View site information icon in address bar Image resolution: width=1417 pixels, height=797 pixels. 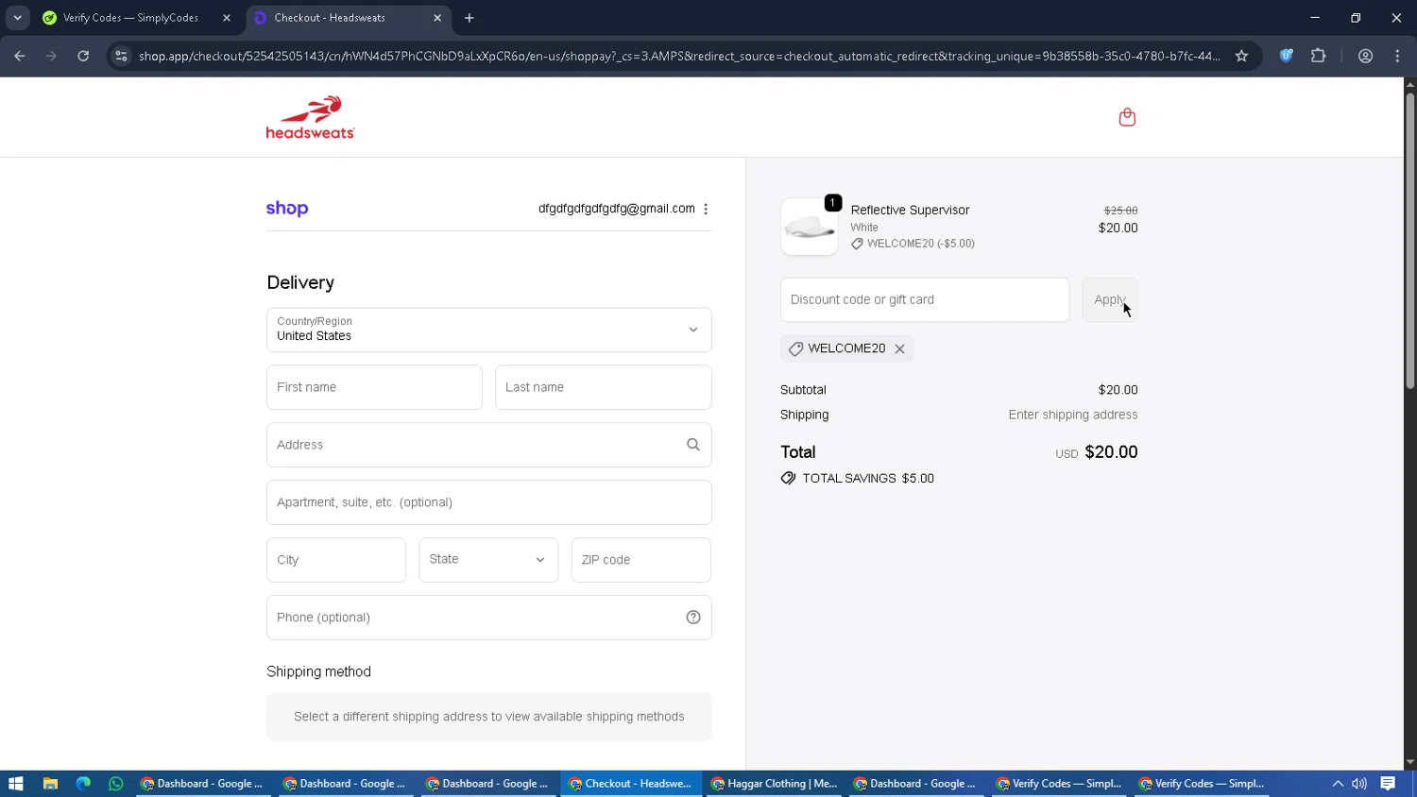(121, 56)
